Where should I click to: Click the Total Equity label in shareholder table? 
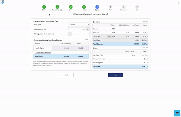[39, 56]
